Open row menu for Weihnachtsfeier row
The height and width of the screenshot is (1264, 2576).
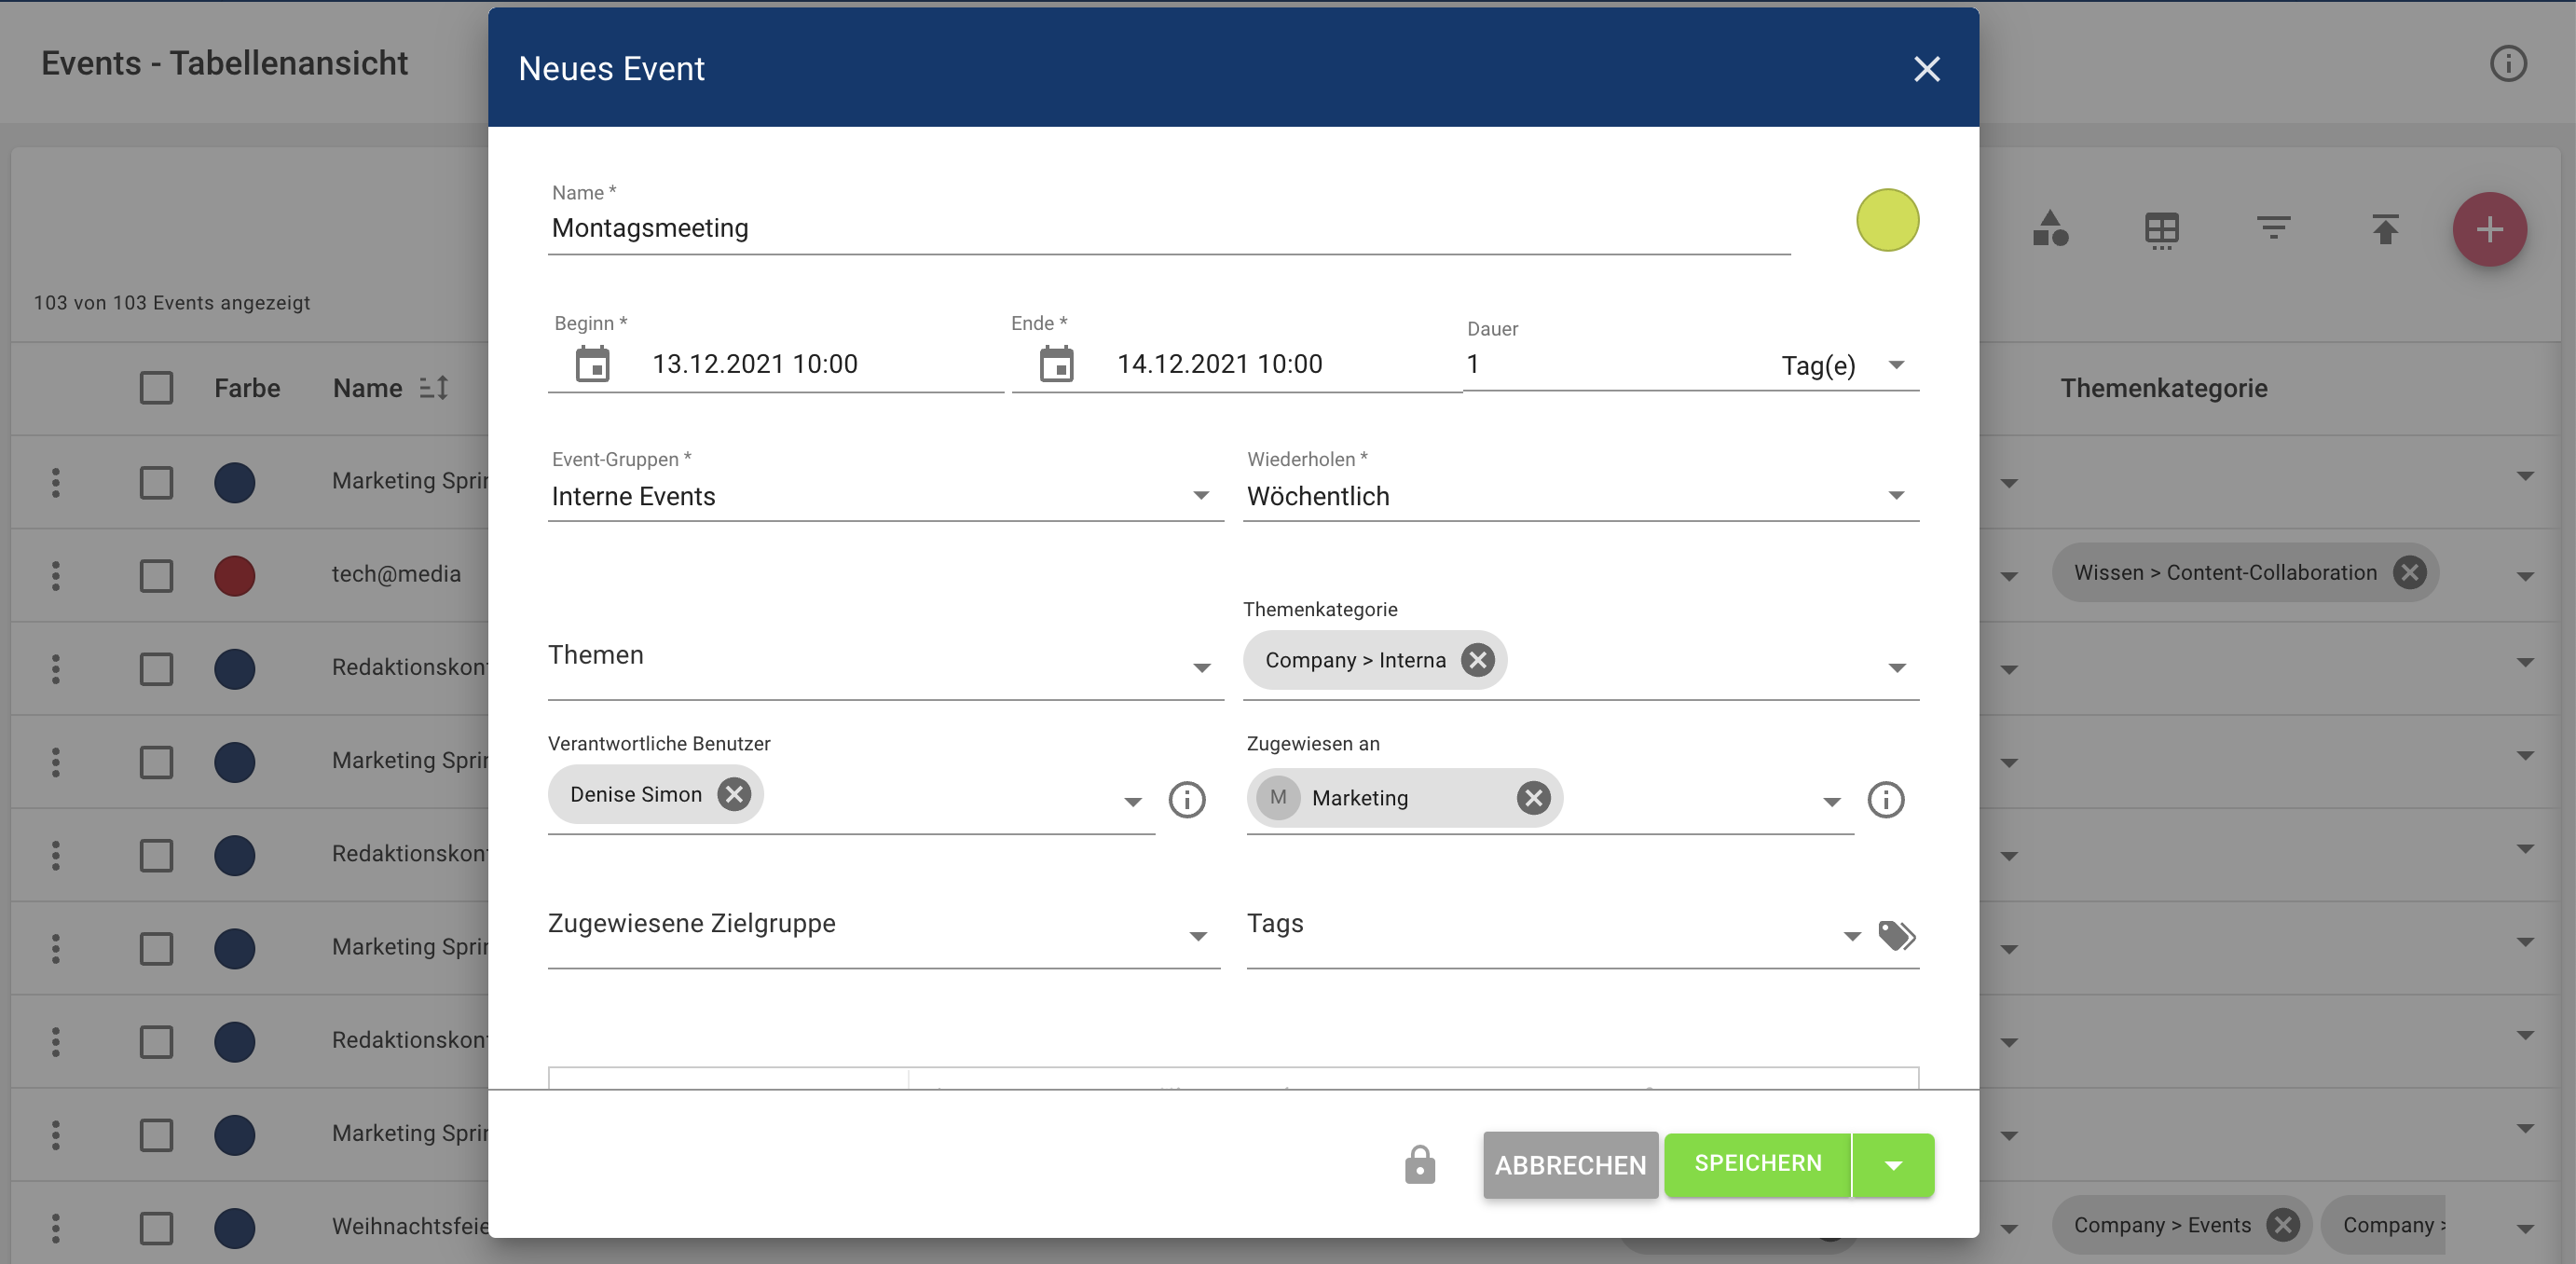[x=56, y=1227]
